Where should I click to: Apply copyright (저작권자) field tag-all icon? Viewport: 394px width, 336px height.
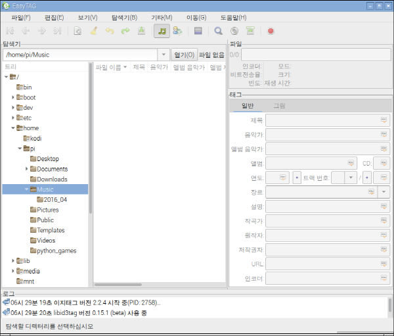383,249
